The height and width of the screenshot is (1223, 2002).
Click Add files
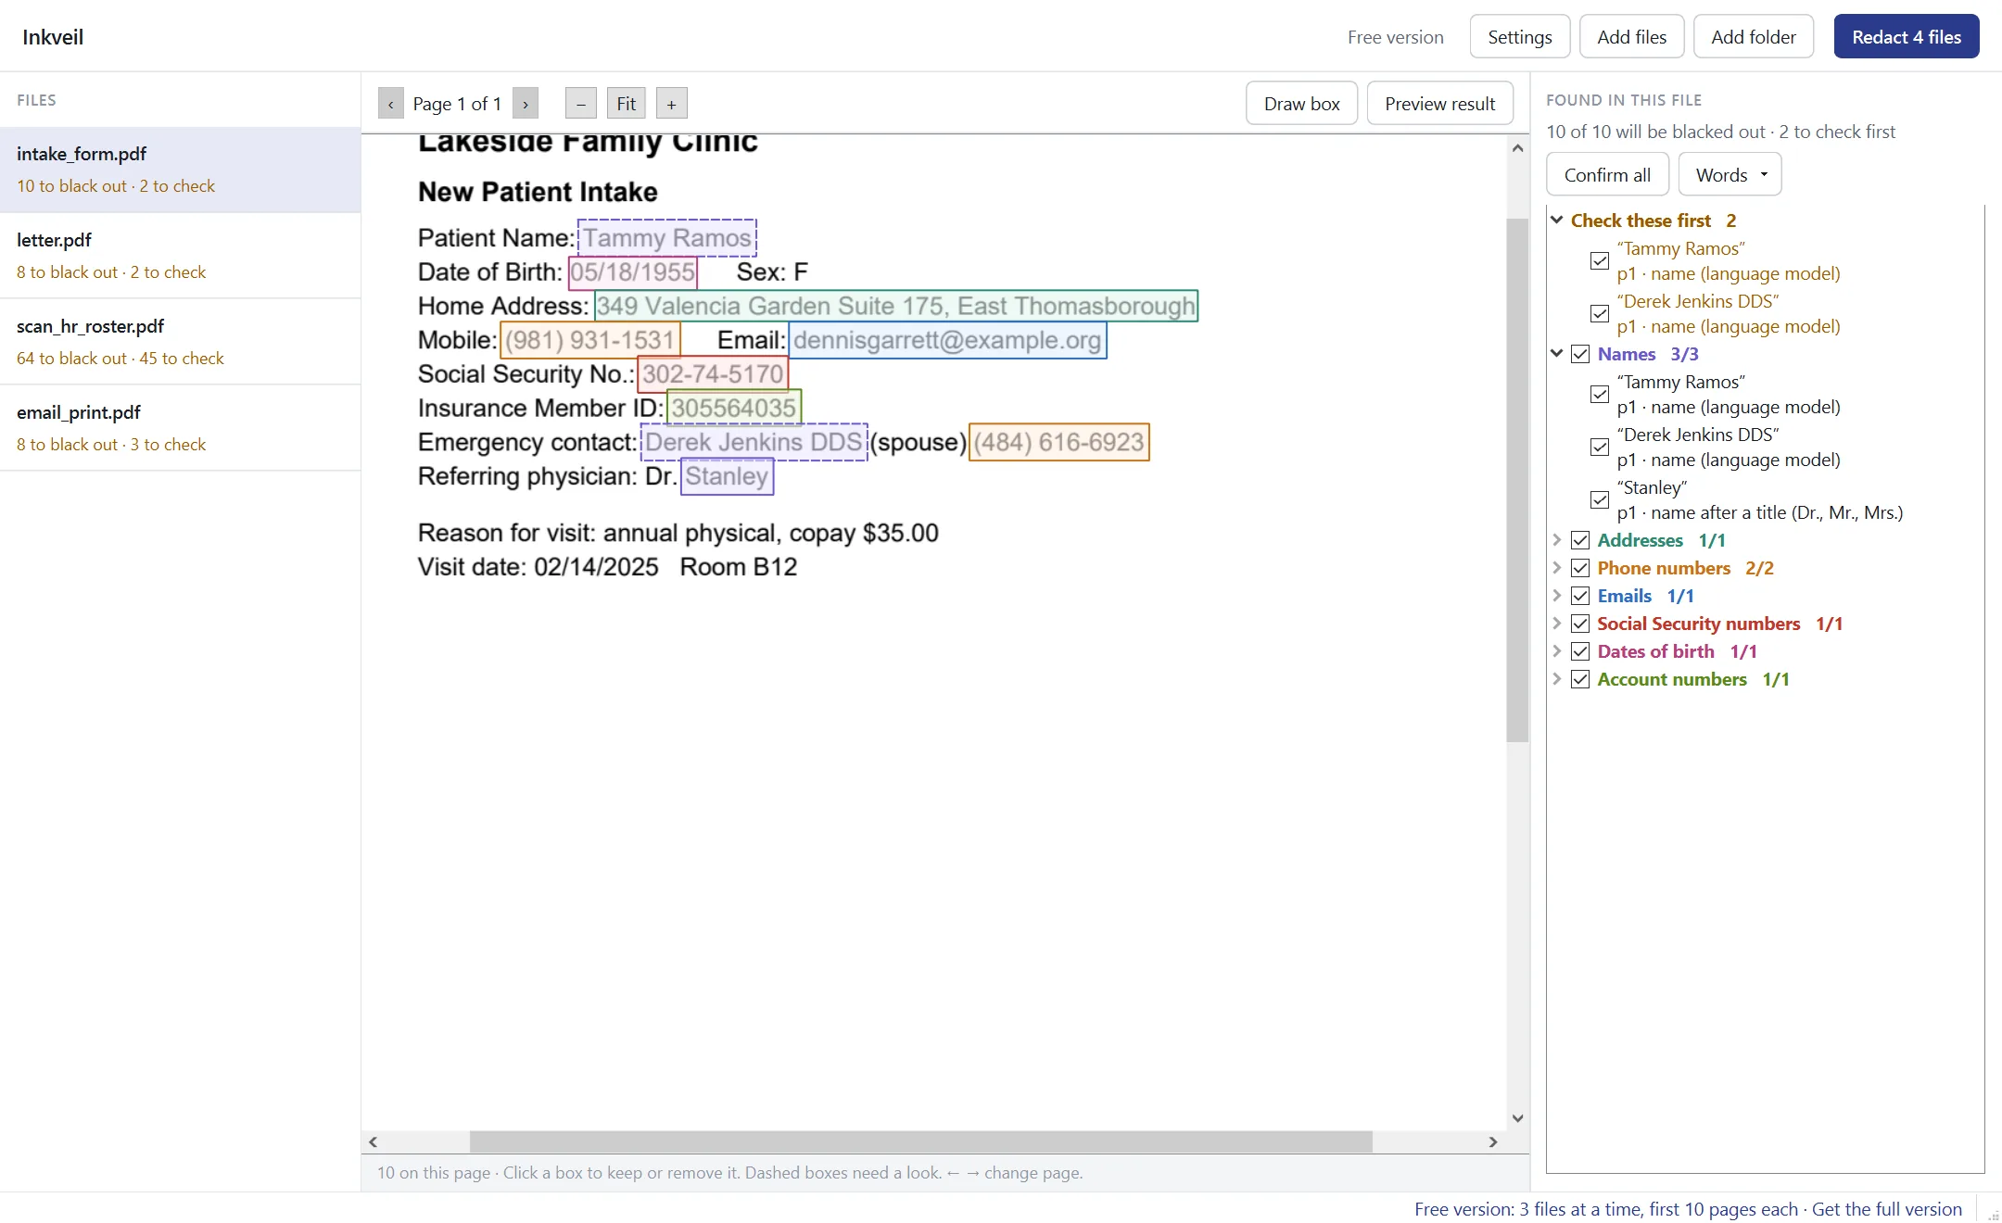(x=1631, y=37)
